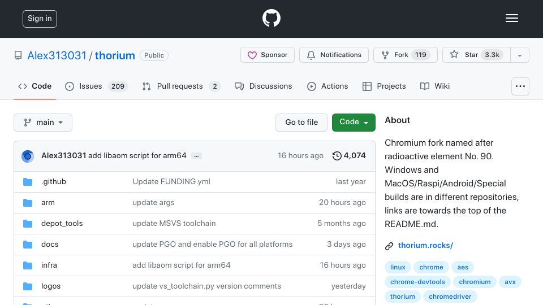The image size is (543, 305).
Task: Open the arm folder
Action: coord(48,203)
